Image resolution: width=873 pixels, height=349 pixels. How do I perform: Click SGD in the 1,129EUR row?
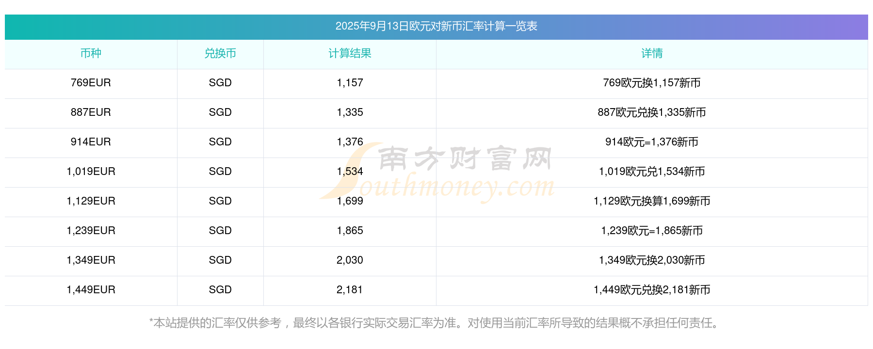[220, 201]
